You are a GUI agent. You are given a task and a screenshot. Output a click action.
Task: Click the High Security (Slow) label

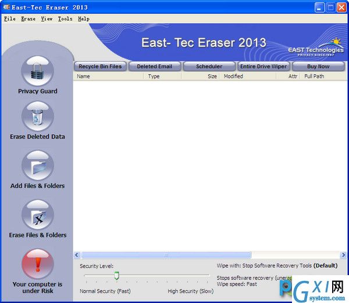(191, 291)
